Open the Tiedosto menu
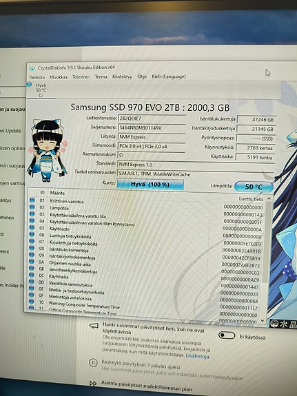The width and height of the screenshot is (297, 396). 37,77
